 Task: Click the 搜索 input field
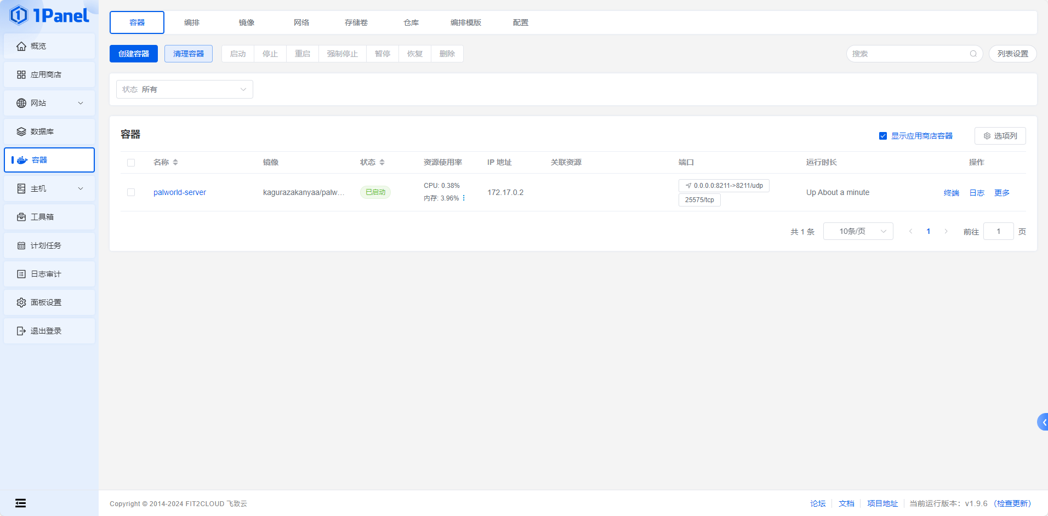coord(907,54)
